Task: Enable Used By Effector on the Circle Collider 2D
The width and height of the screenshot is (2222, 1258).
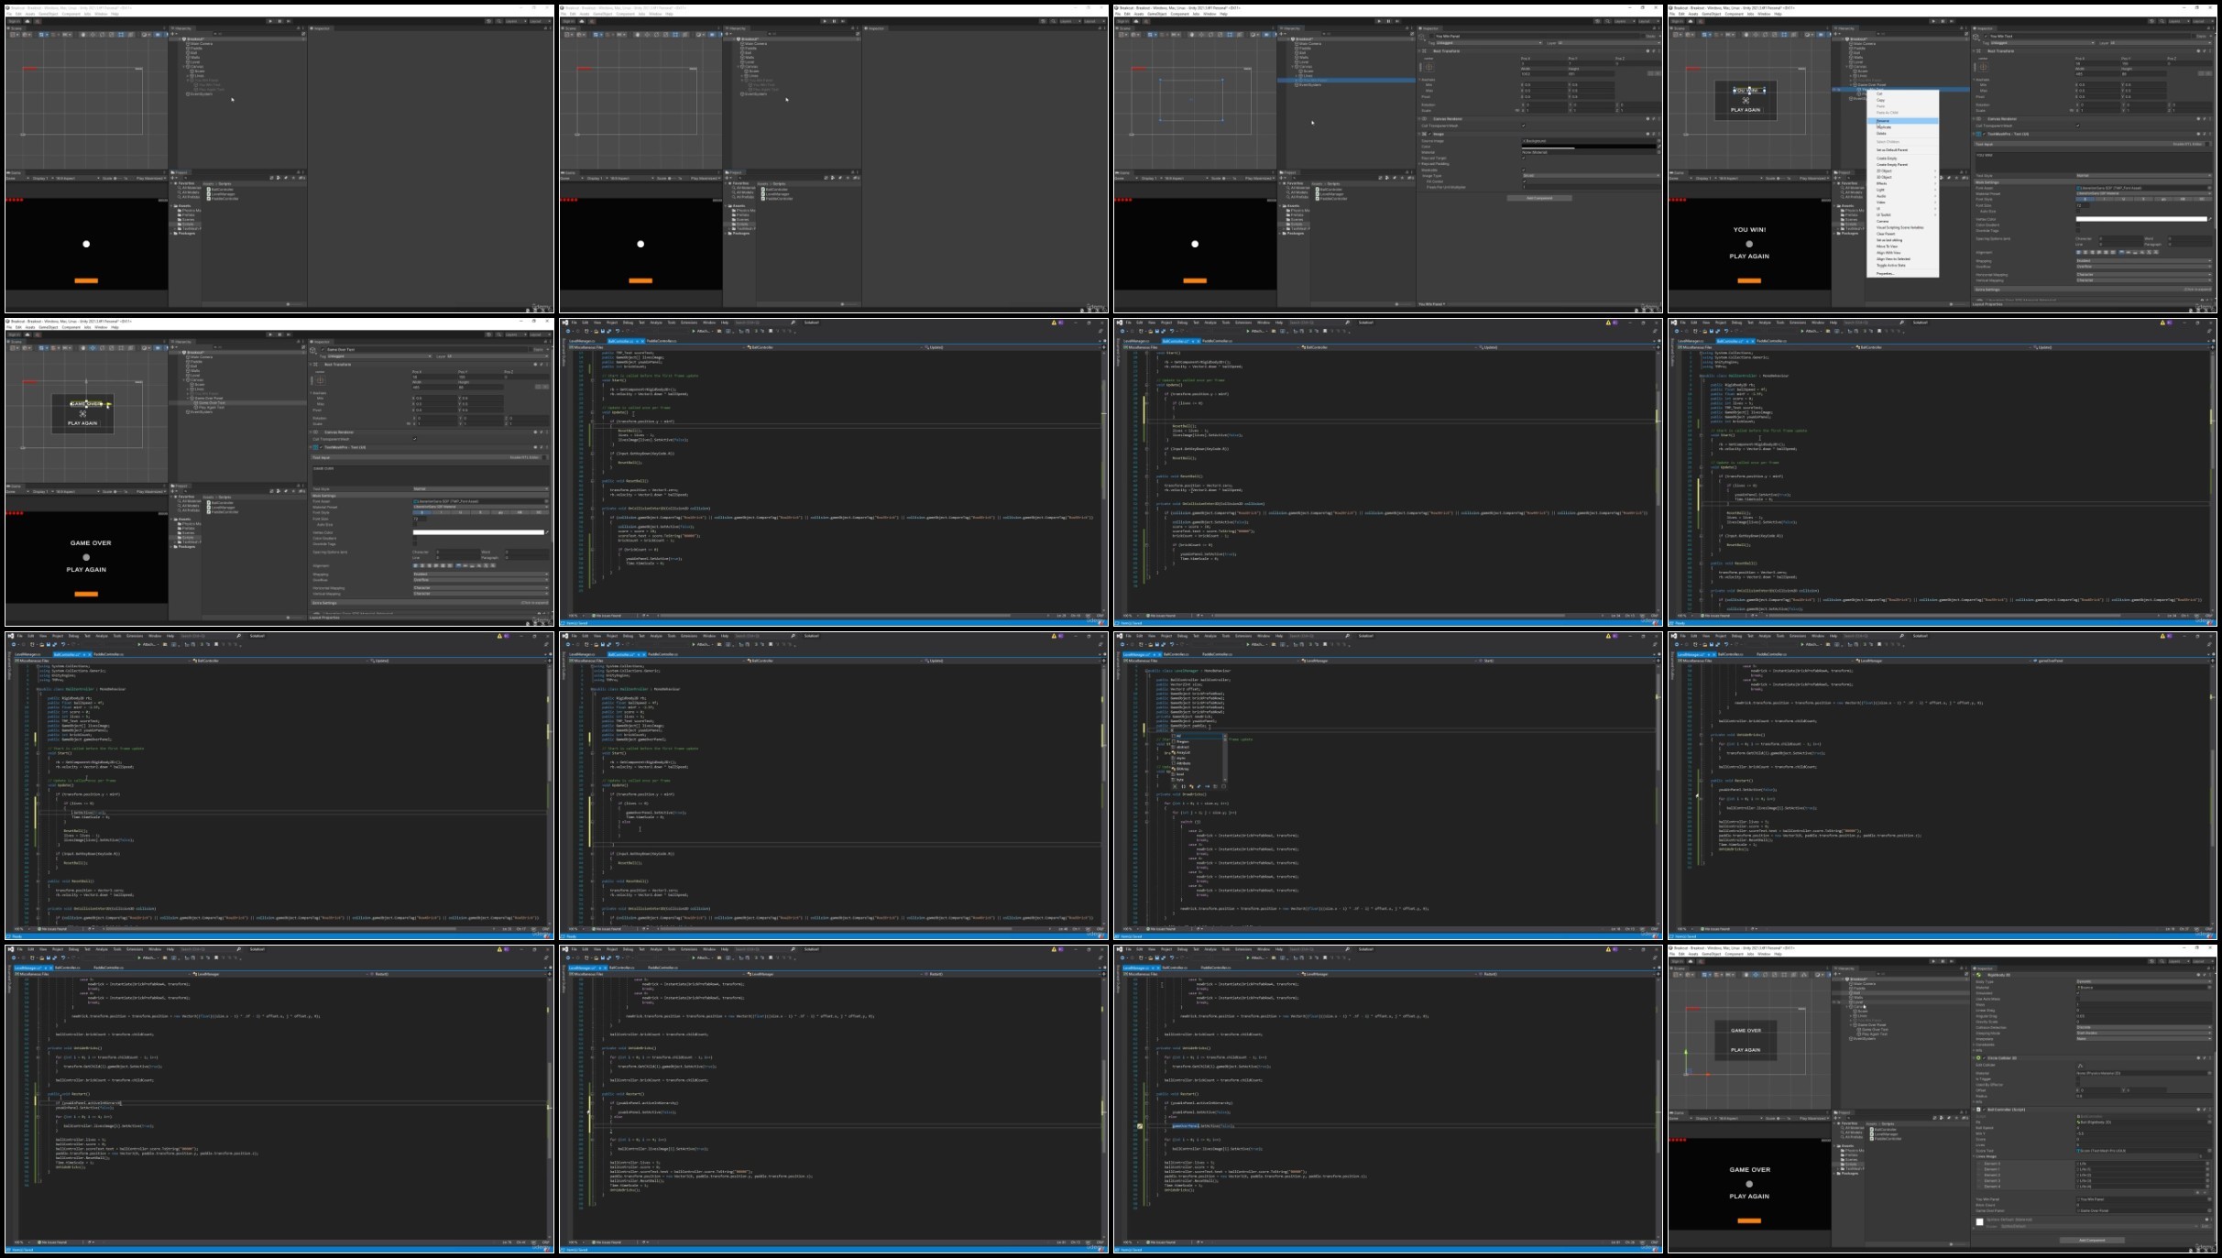Action: [x=2078, y=1084]
